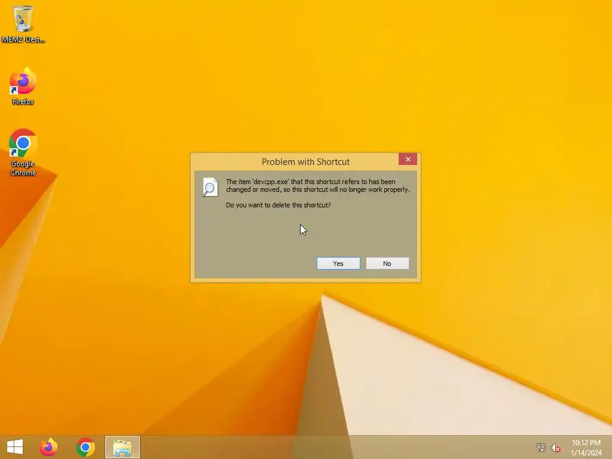This screenshot has width=612, height=459.
Task: Launch Chrome from the taskbar
Action: point(85,447)
